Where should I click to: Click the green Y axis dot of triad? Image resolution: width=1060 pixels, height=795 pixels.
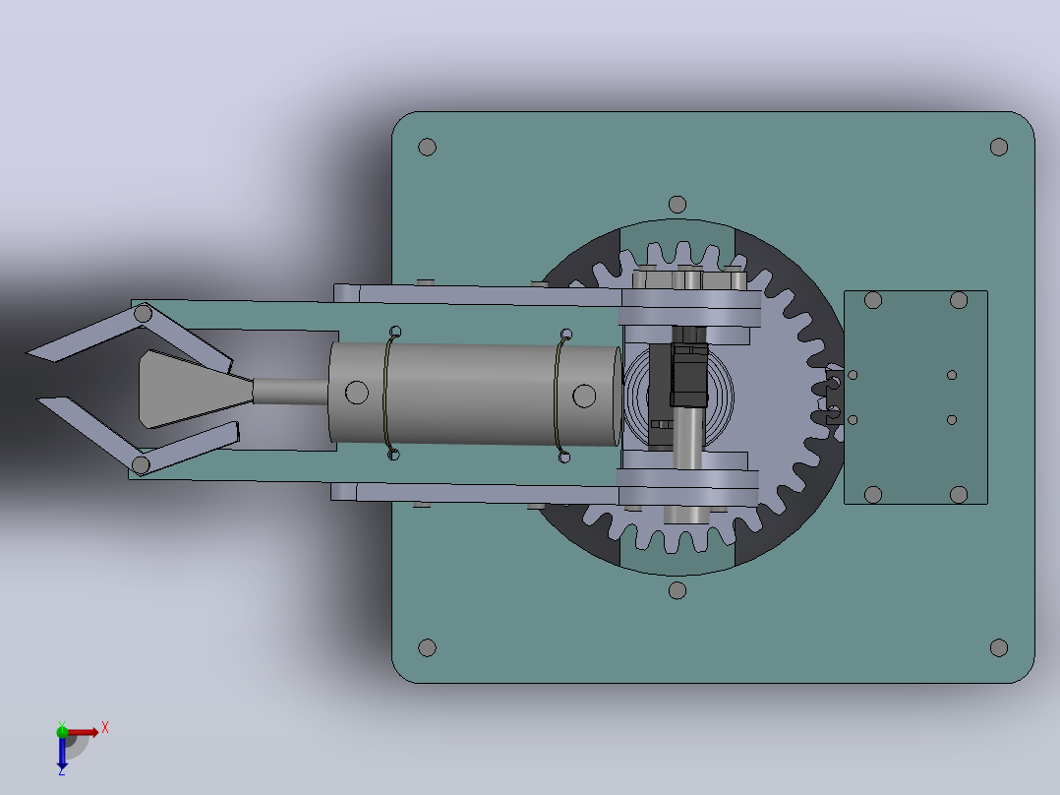62,731
